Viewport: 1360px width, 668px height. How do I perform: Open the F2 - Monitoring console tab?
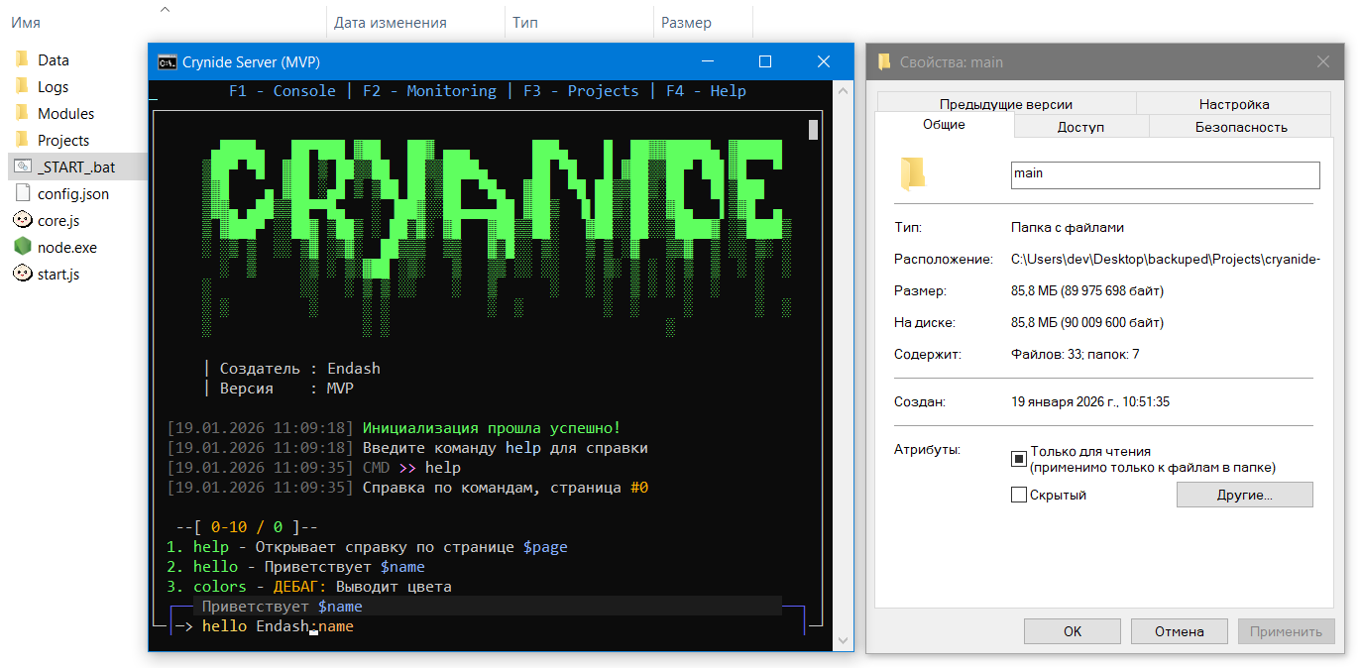coord(429,91)
